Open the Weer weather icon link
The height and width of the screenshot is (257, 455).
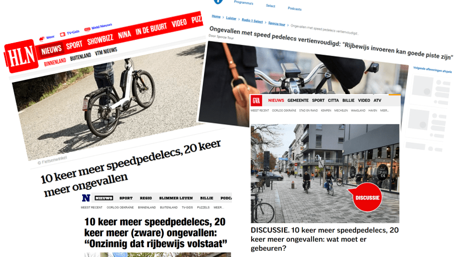42,39
